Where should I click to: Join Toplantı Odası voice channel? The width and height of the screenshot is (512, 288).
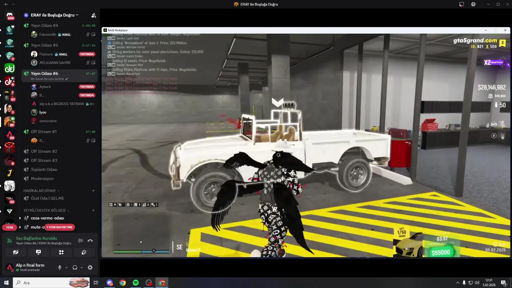click(x=59, y=170)
